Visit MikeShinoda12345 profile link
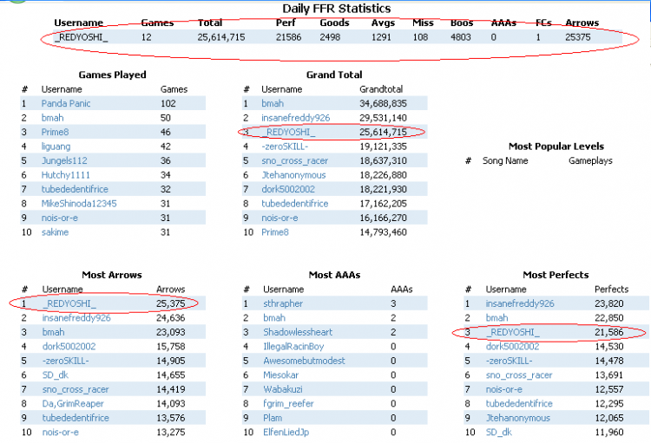This screenshot has width=651, height=443. [x=79, y=203]
